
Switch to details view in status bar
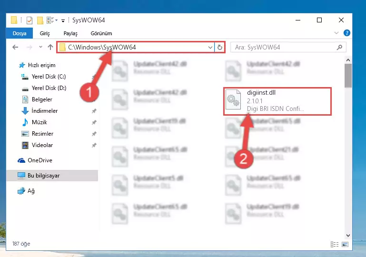335,245
